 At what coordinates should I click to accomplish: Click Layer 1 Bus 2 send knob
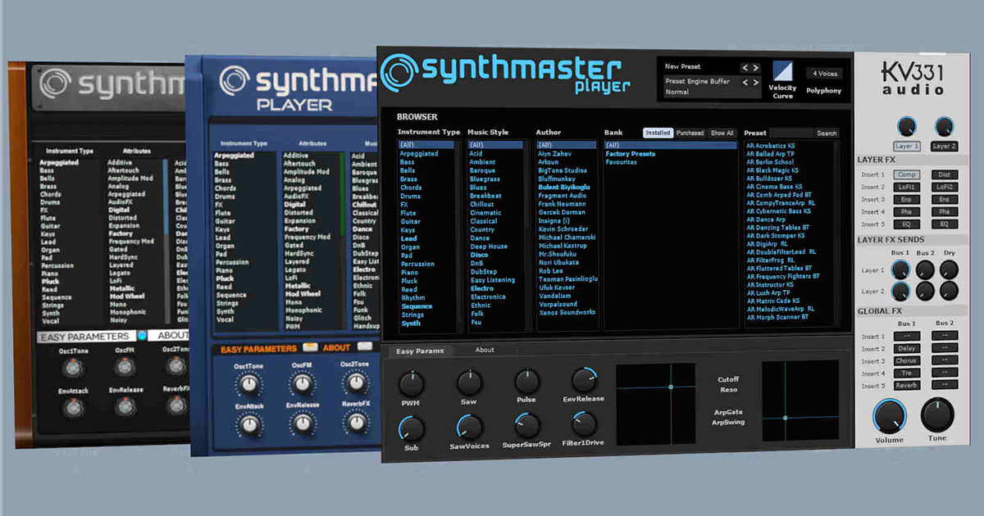tap(926, 269)
